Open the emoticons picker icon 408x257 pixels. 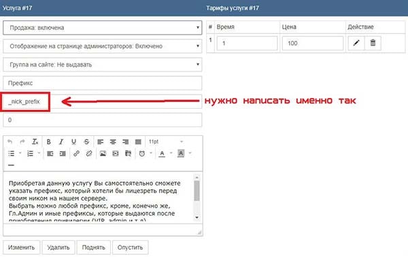(142, 154)
